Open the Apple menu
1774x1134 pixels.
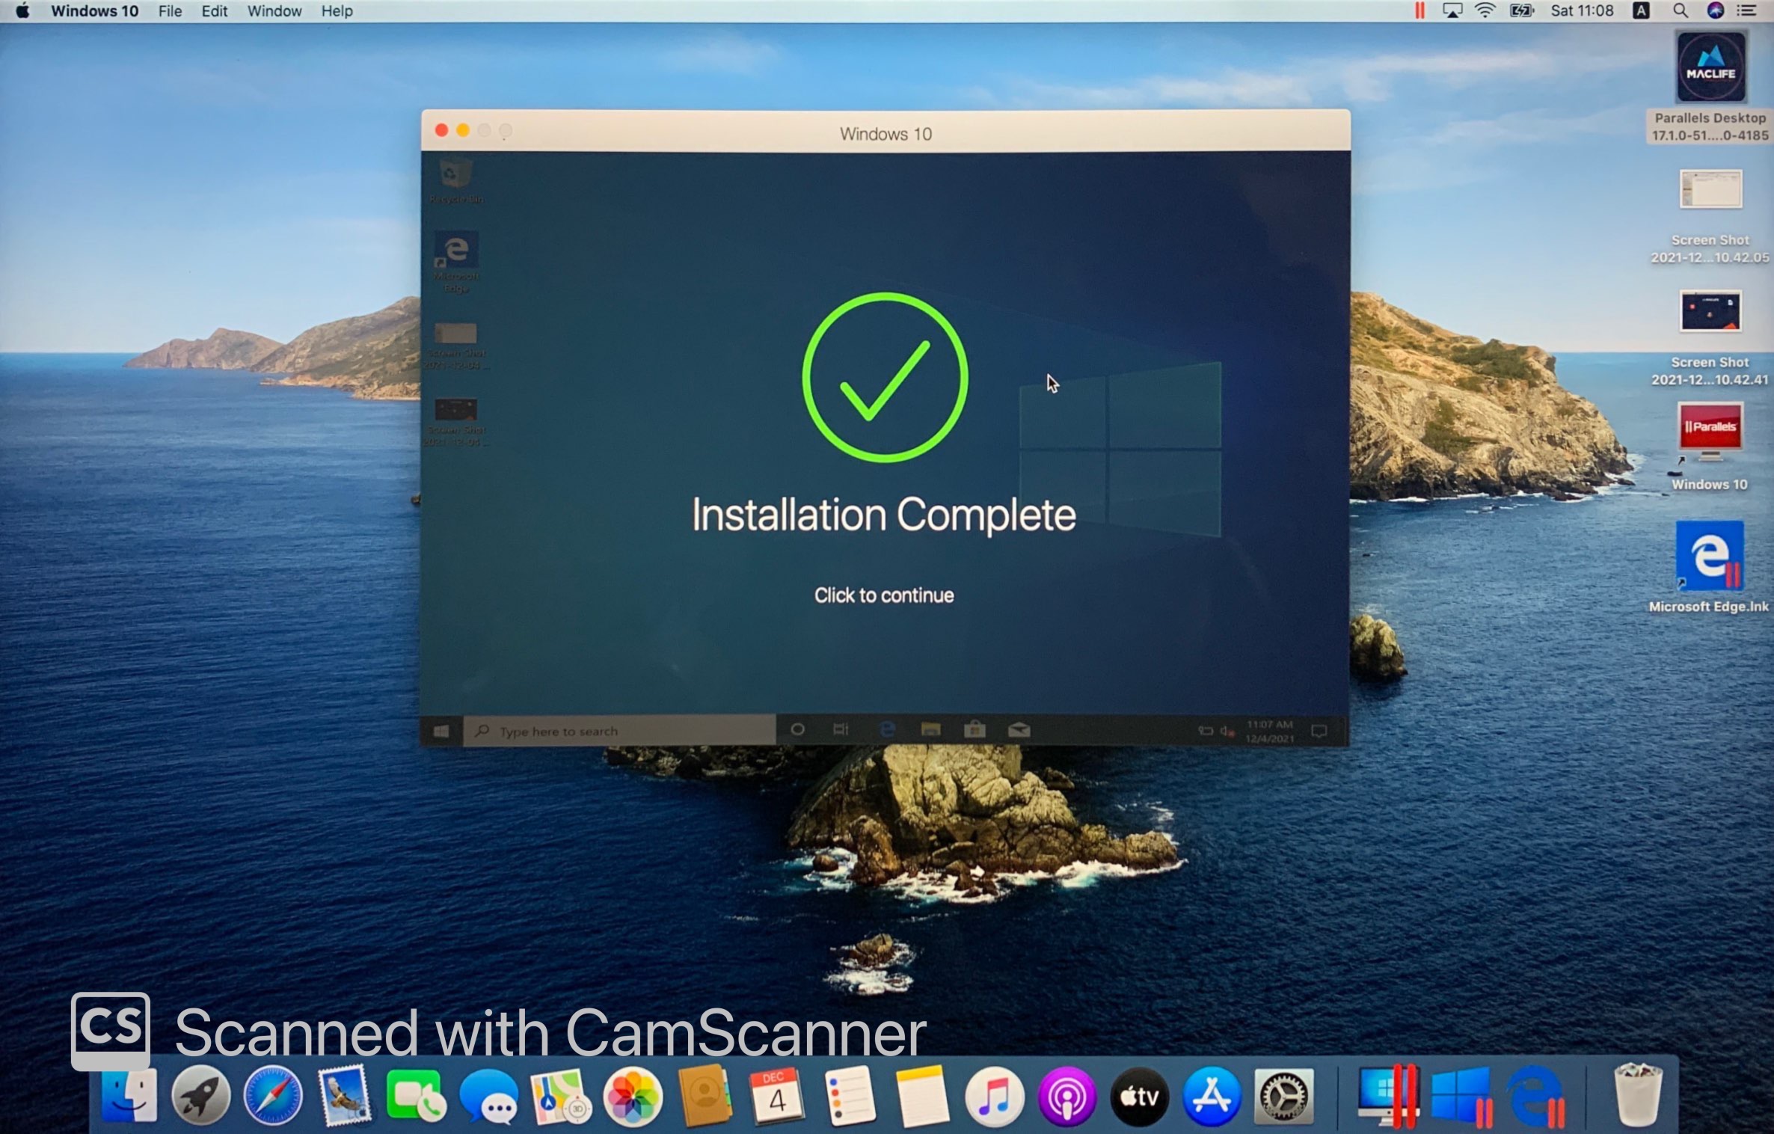click(x=22, y=10)
